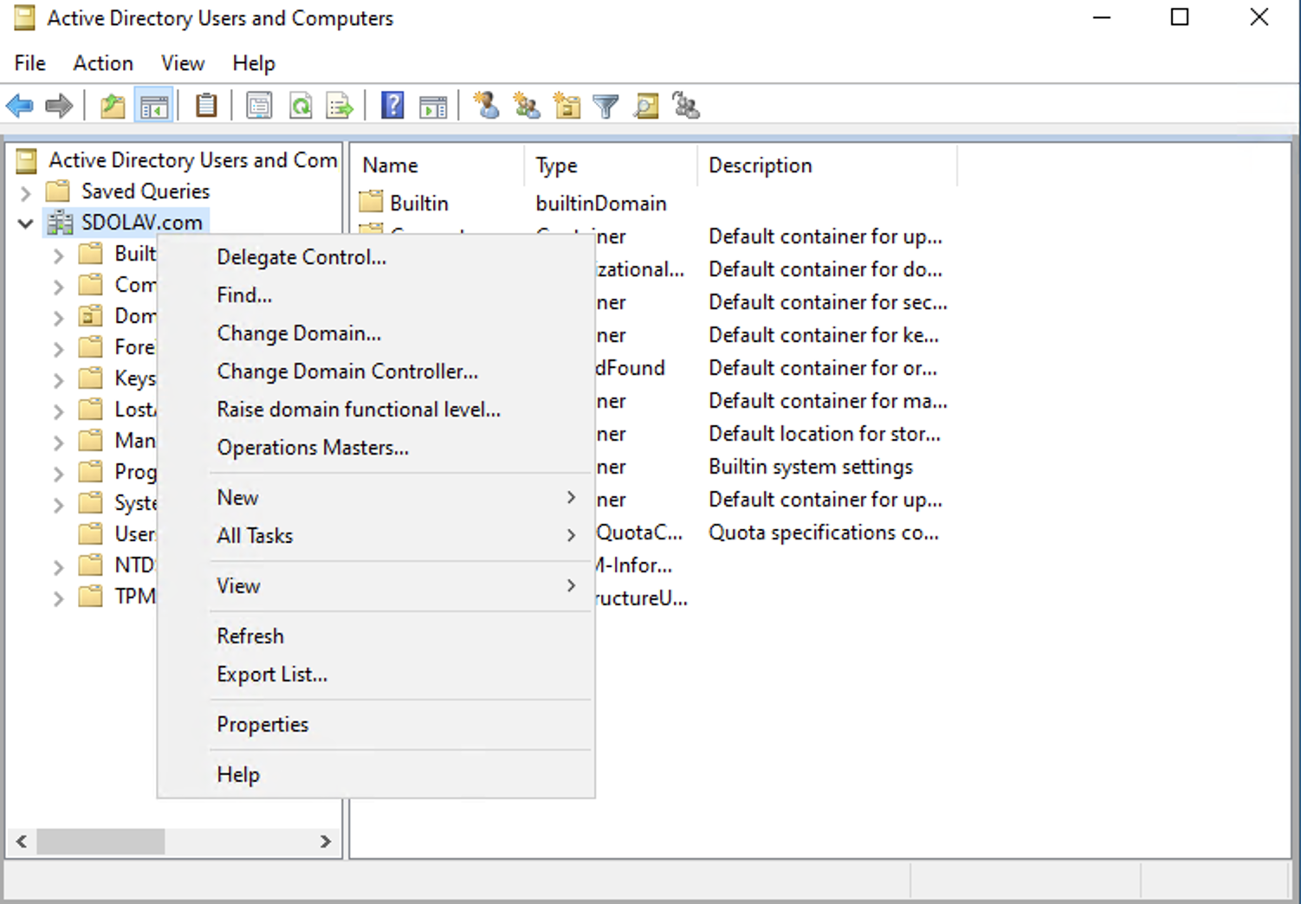Click the Saved Queries folder icon

point(58,191)
